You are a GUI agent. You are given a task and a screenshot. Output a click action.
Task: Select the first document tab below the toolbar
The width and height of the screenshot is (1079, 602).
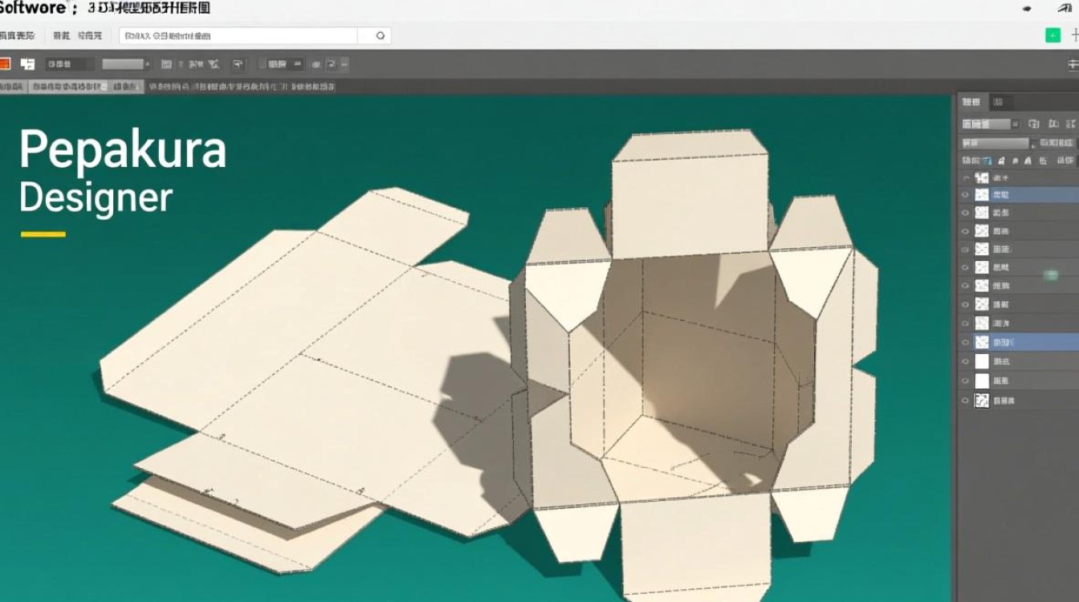coord(14,85)
